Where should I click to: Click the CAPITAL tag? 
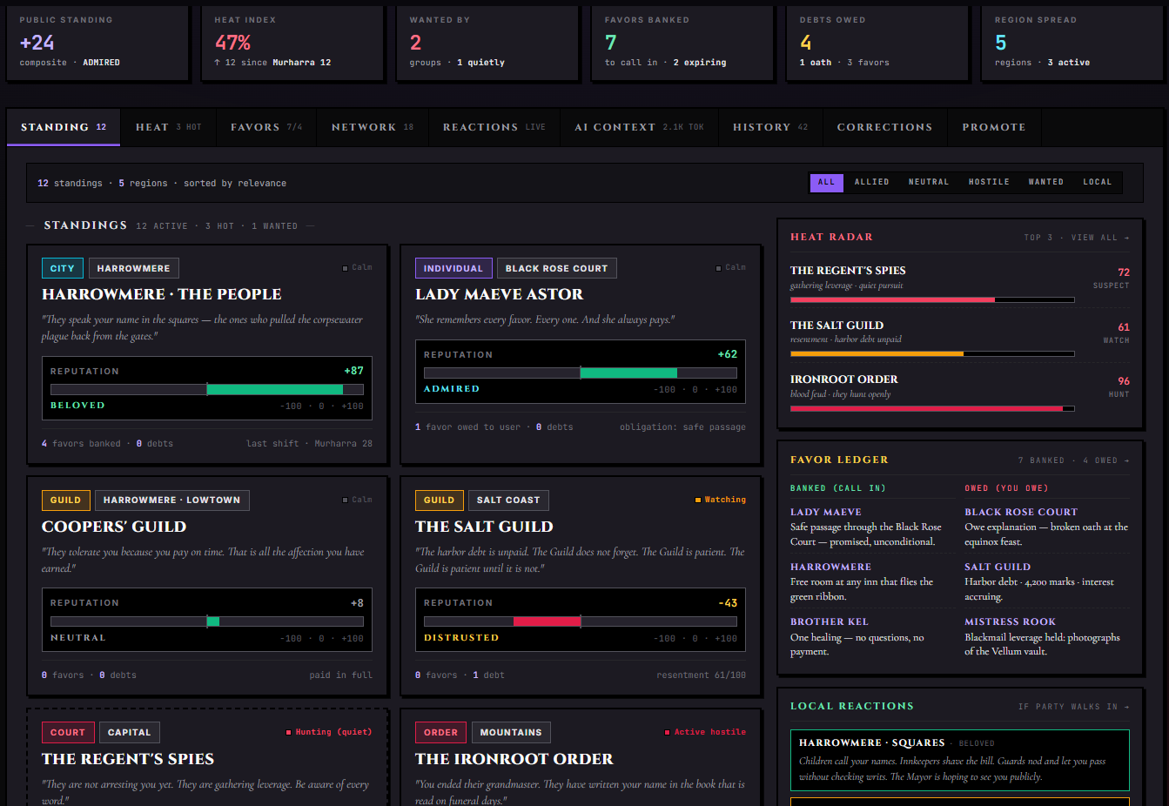tap(130, 732)
